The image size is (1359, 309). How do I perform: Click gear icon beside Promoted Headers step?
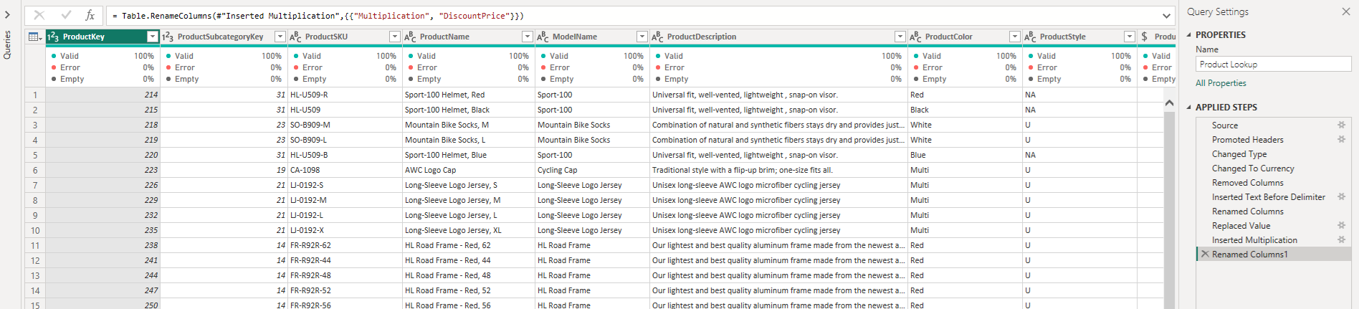[x=1341, y=140]
